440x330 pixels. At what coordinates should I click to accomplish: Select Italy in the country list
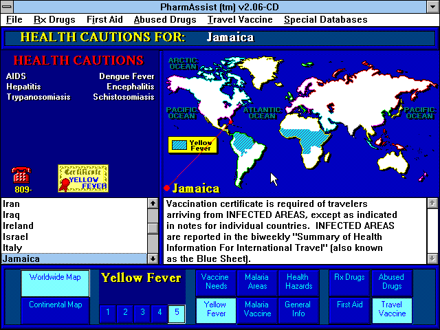(x=74, y=247)
